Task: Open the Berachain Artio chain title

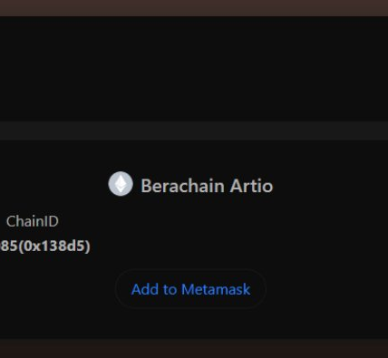Action: point(207,186)
